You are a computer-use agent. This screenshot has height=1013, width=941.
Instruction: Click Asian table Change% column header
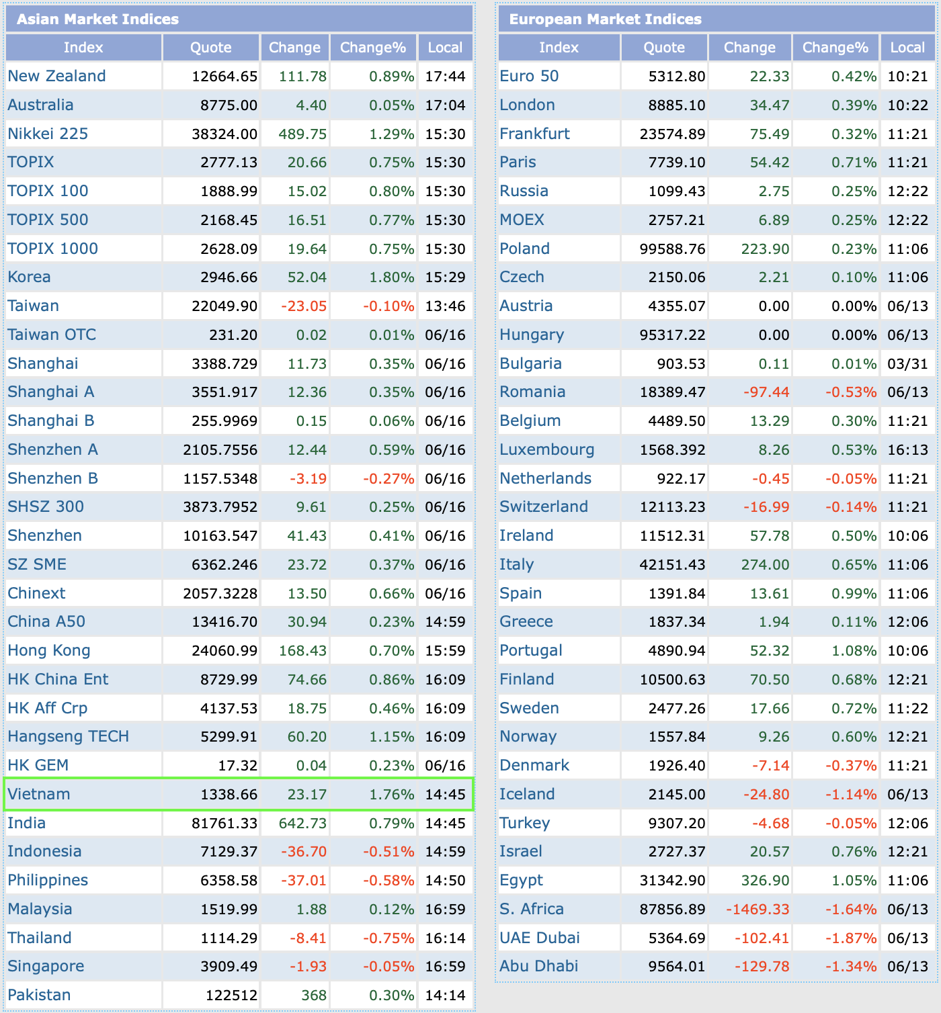coord(373,48)
